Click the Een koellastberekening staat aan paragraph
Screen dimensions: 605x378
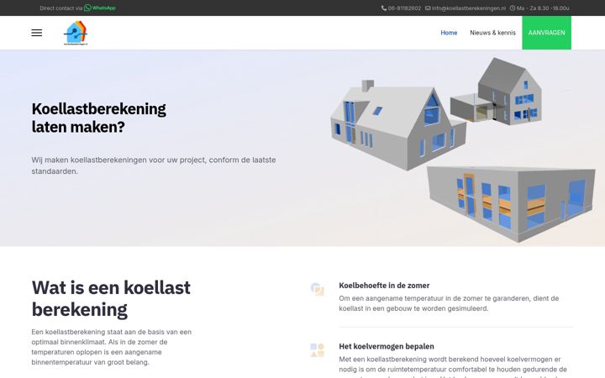click(x=112, y=347)
